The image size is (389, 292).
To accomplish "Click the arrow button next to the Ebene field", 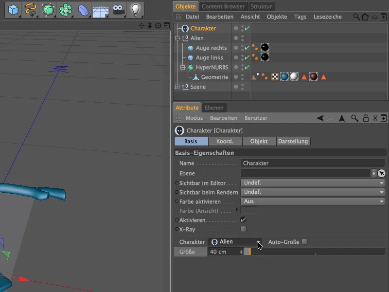I will 374,173.
